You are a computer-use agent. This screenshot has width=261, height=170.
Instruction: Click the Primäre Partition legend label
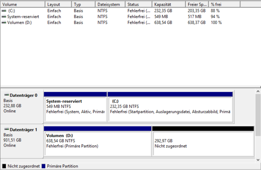pyautogui.click(x=62, y=166)
